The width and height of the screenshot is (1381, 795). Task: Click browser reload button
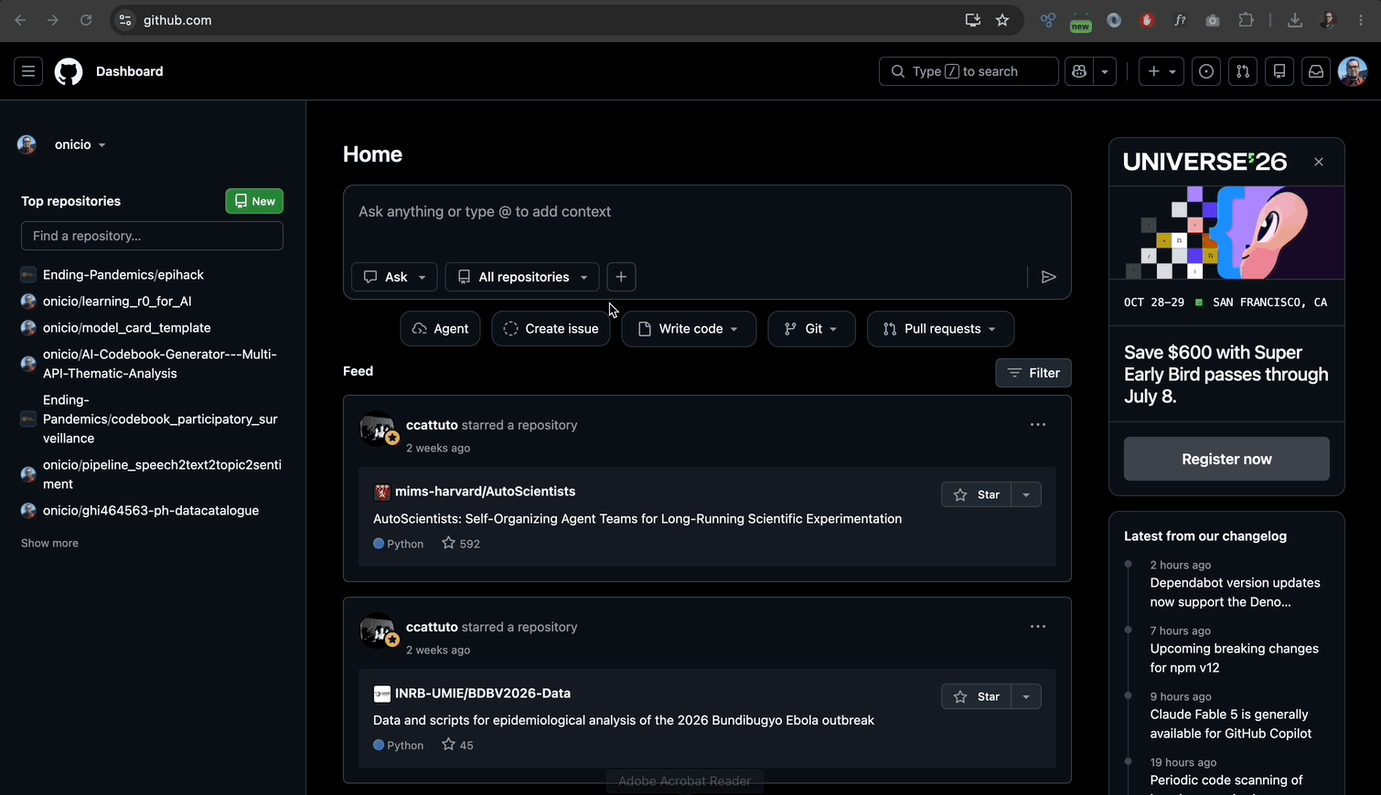(x=86, y=20)
